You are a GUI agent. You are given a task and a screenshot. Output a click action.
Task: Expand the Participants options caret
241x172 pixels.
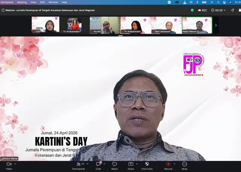(87, 164)
